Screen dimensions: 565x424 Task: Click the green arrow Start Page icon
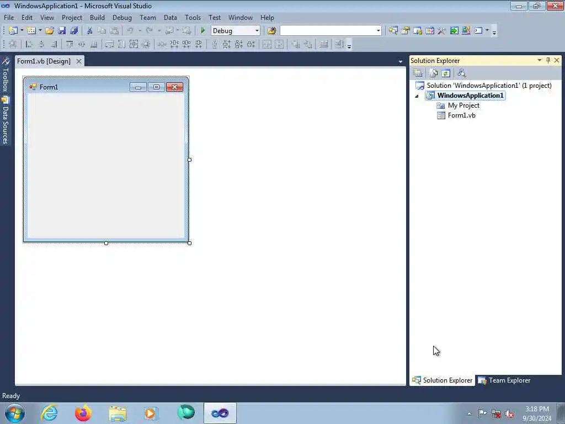coord(454,31)
